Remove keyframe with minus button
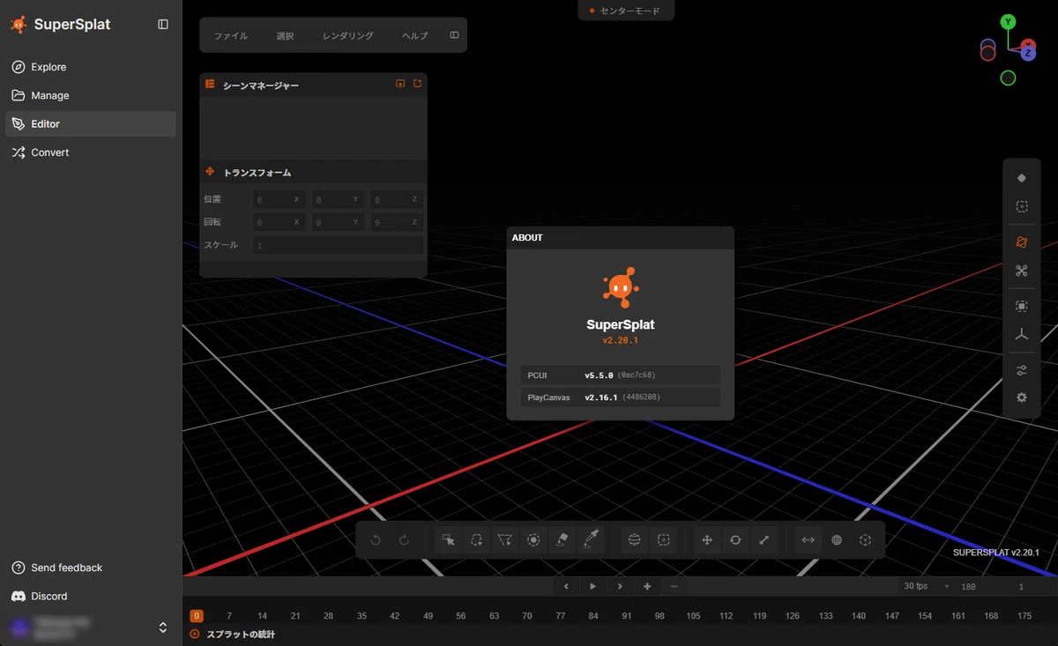Image resolution: width=1058 pixels, height=646 pixels. pos(674,586)
